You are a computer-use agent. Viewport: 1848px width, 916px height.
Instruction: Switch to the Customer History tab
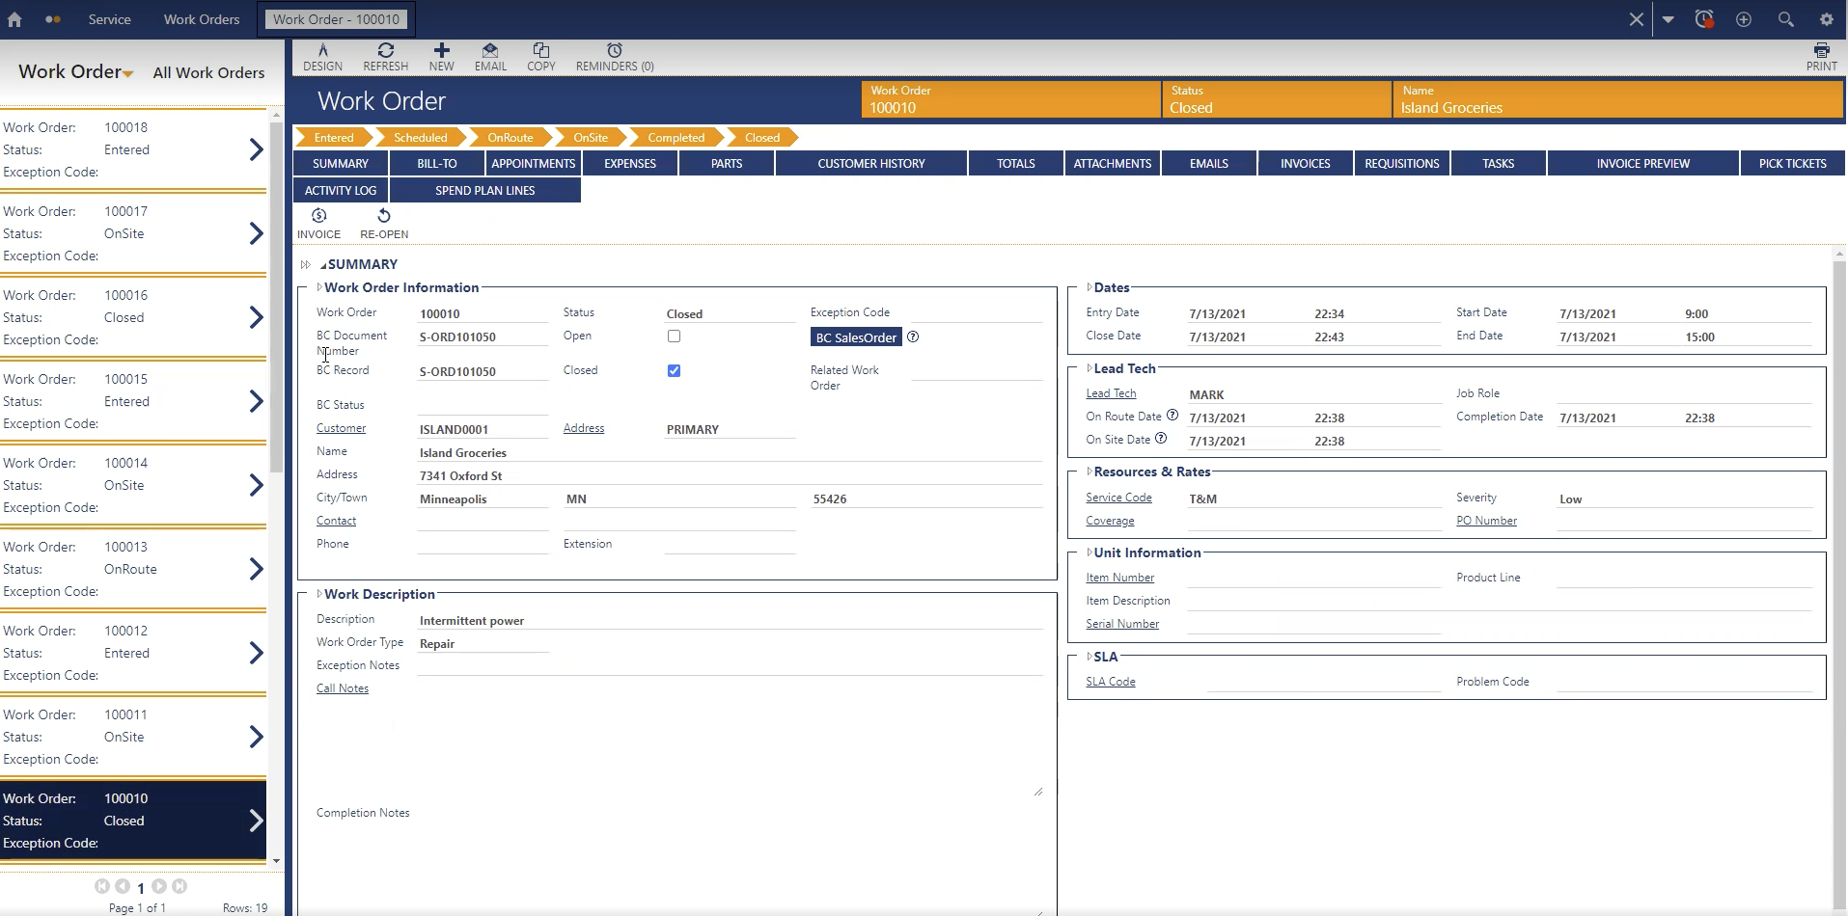tap(869, 163)
